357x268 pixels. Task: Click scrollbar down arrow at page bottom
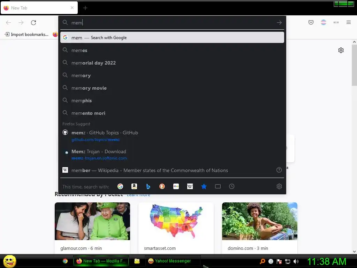tap(354, 251)
